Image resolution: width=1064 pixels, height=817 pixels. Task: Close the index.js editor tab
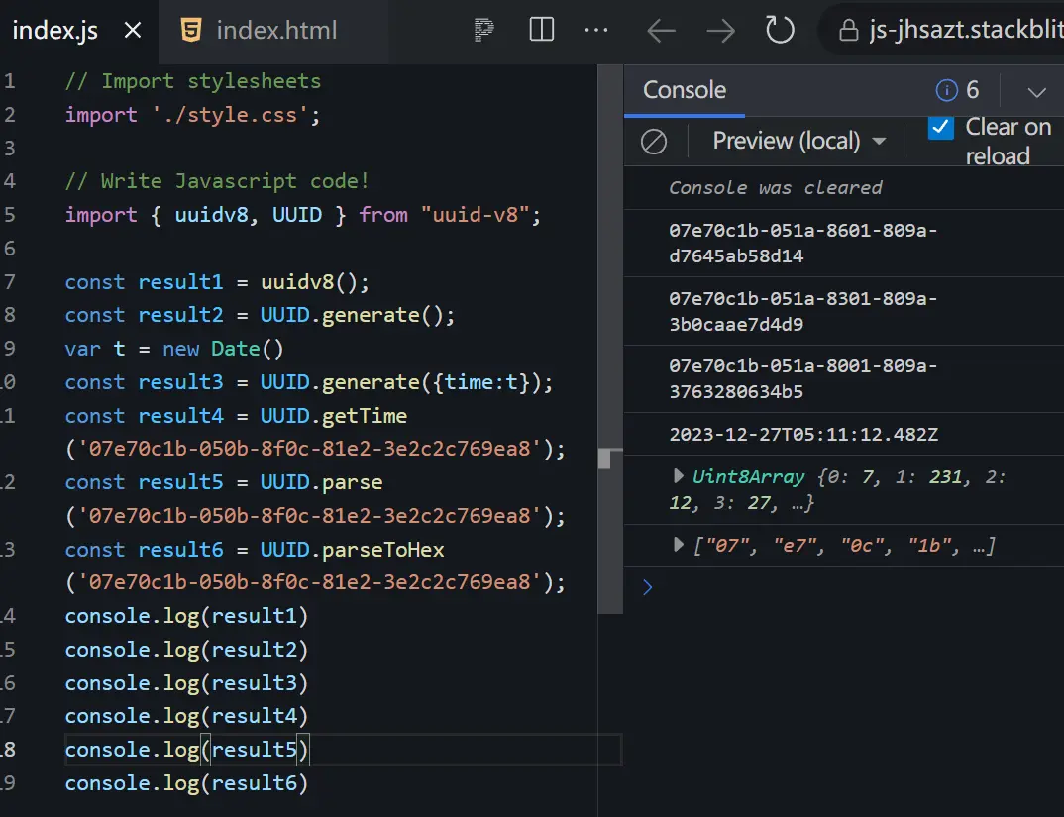tap(133, 31)
